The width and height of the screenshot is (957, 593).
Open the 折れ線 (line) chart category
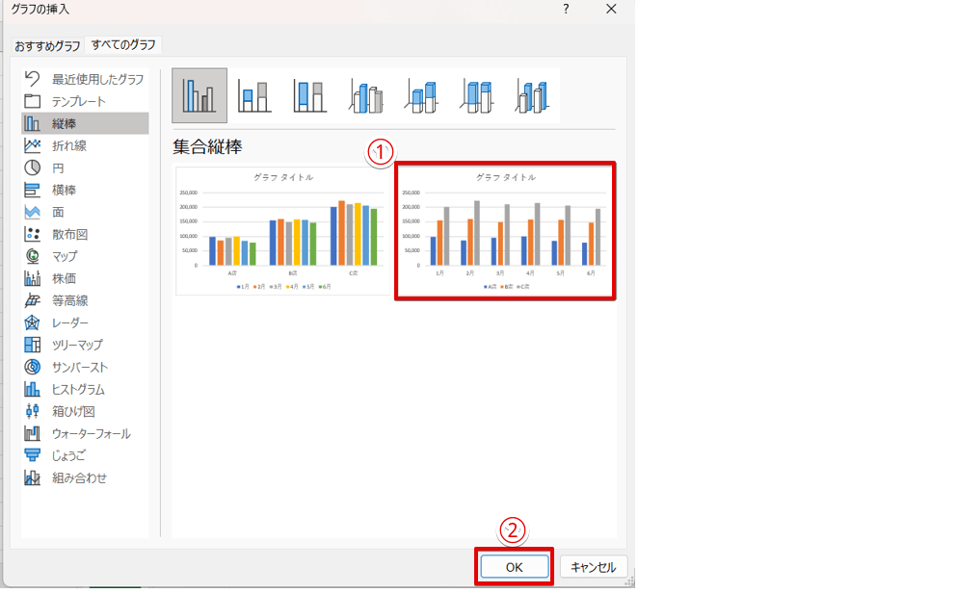[69, 145]
